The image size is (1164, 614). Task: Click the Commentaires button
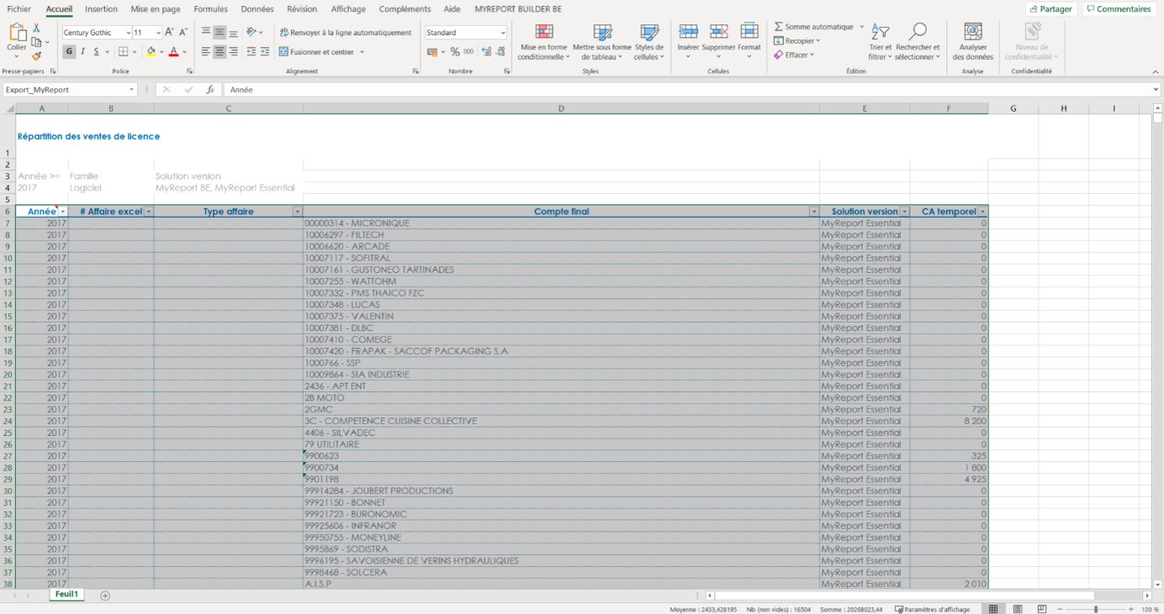(1118, 9)
